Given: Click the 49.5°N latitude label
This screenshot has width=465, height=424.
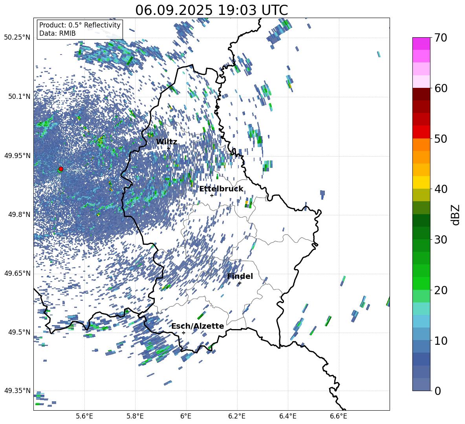Looking at the screenshot, I should click(x=19, y=332).
